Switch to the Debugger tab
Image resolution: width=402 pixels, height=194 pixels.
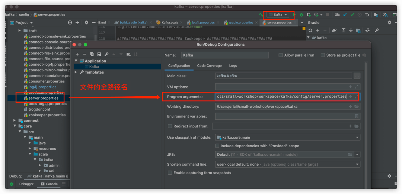(26, 184)
